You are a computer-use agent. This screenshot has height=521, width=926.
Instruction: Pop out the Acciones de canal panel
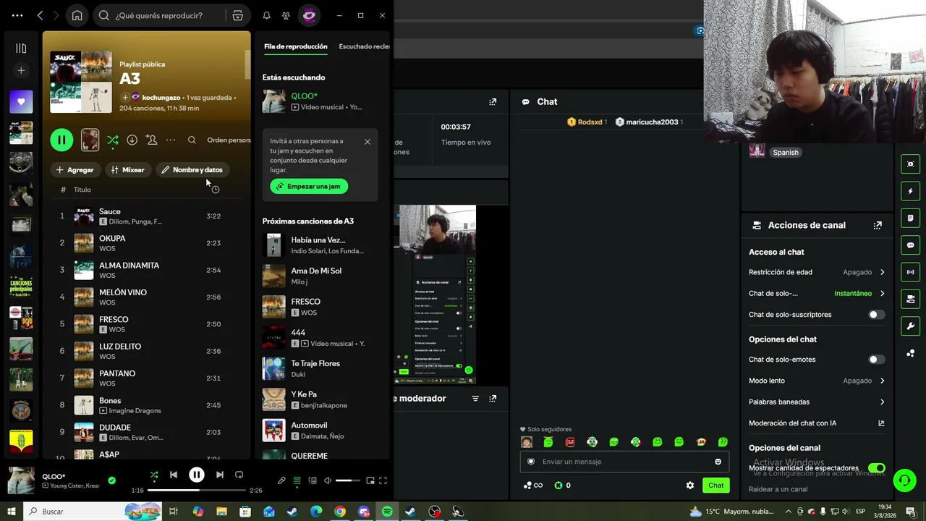click(878, 225)
